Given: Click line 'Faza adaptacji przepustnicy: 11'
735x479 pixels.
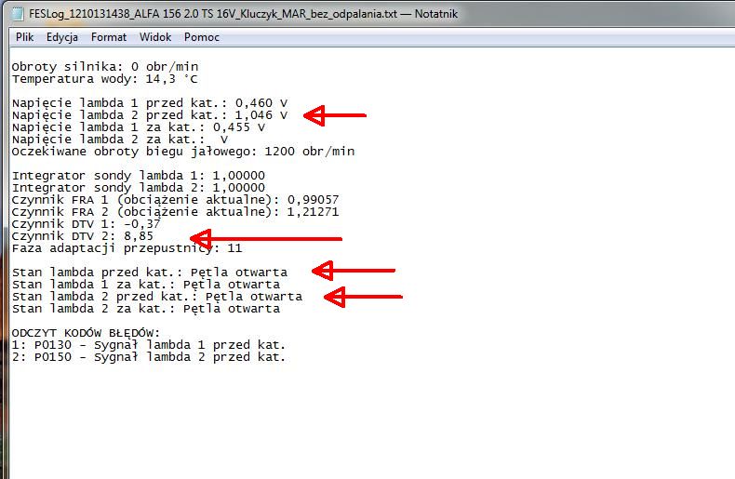Looking at the screenshot, I should (127, 248).
